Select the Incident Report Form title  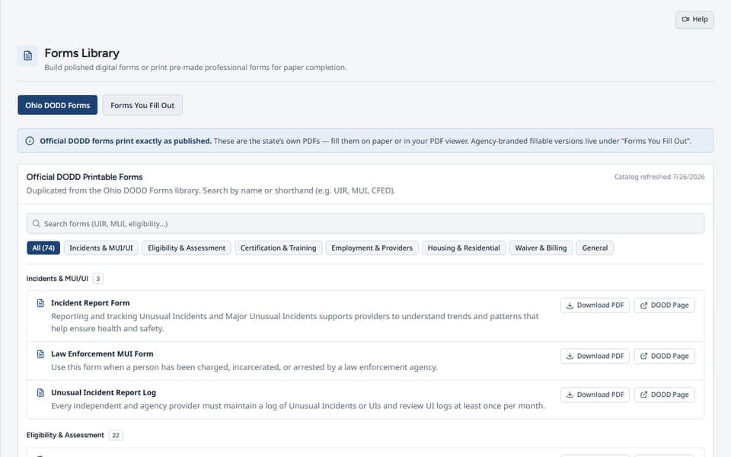91,303
